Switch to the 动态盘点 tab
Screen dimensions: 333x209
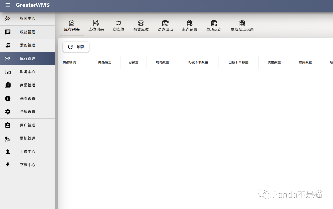tap(165, 26)
